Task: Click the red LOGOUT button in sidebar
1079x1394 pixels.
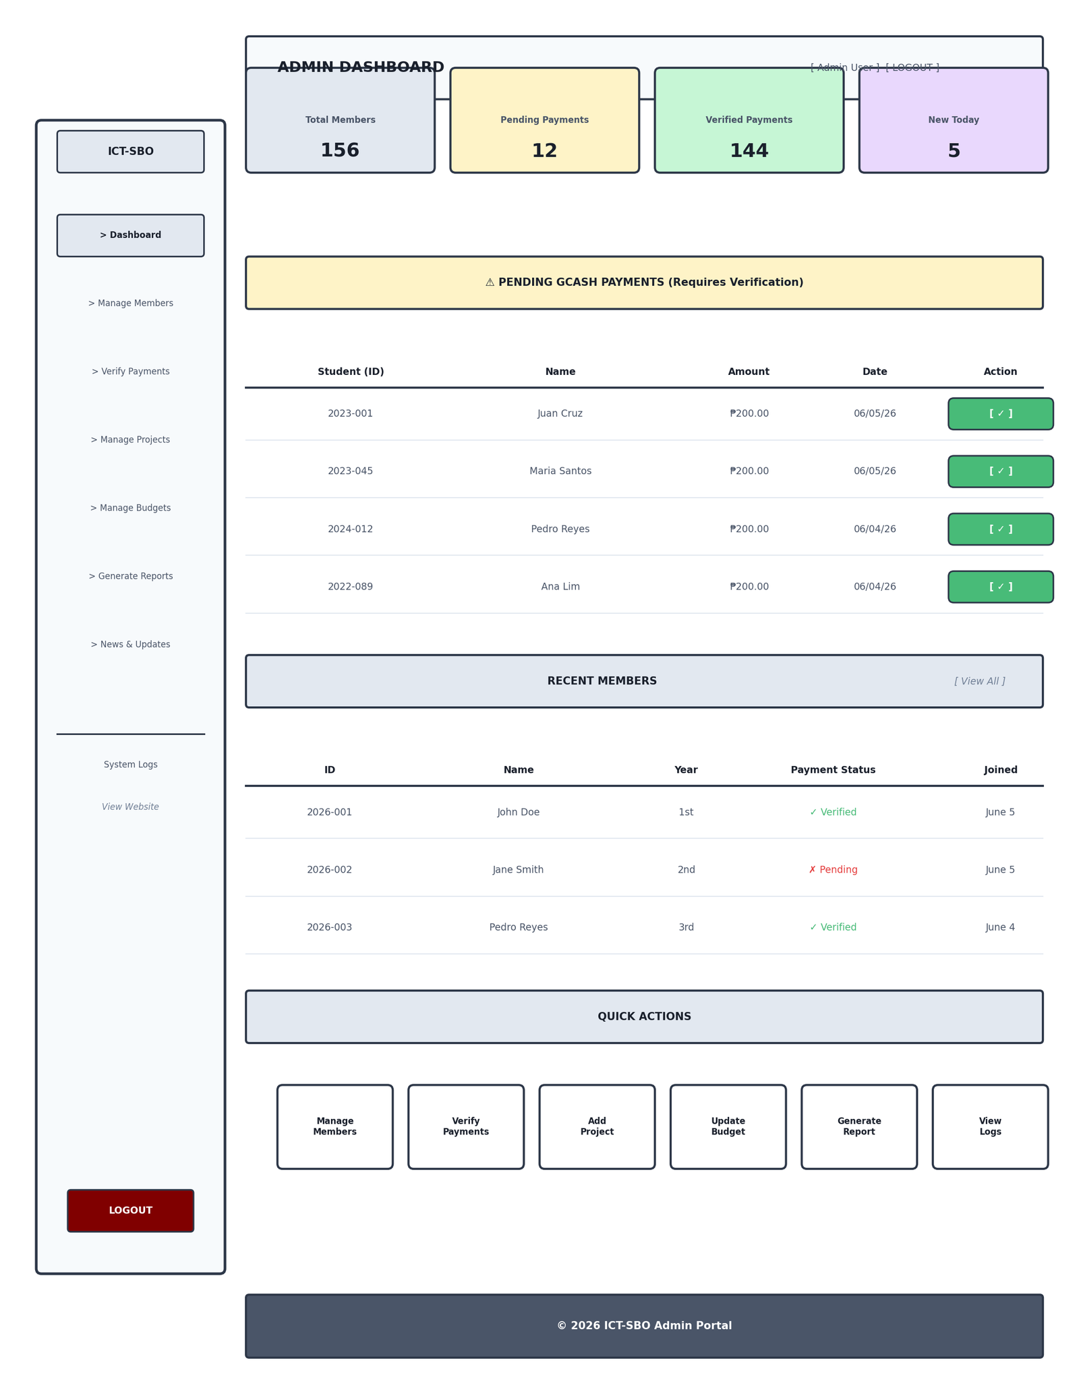Action: tap(130, 1211)
